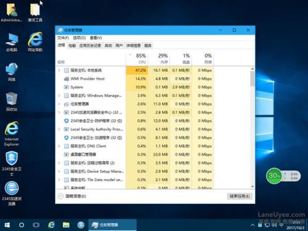Expand the 服务主机: 本地系统 process
Screen dimensions: 308x231
point(59,70)
